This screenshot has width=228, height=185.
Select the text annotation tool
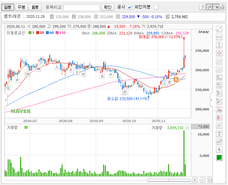coord(219,133)
